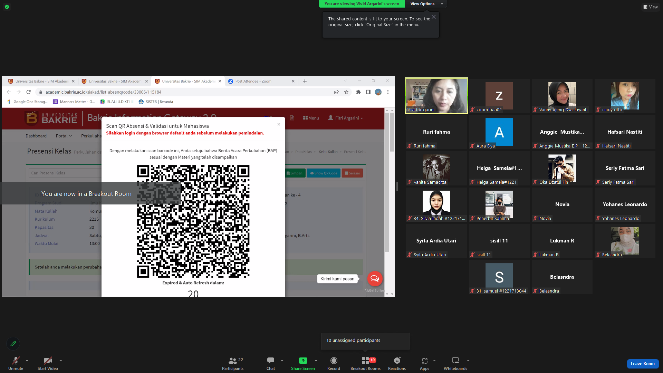Start recording with the Record button

(x=334, y=364)
